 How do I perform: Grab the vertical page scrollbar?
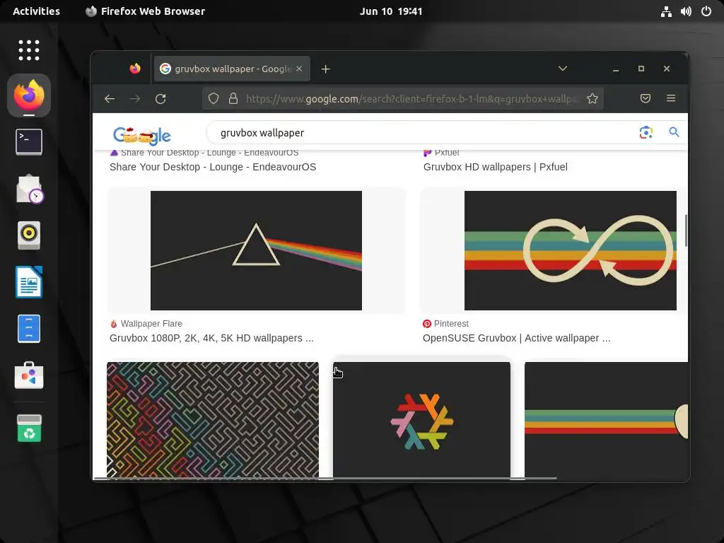pyautogui.click(x=686, y=230)
